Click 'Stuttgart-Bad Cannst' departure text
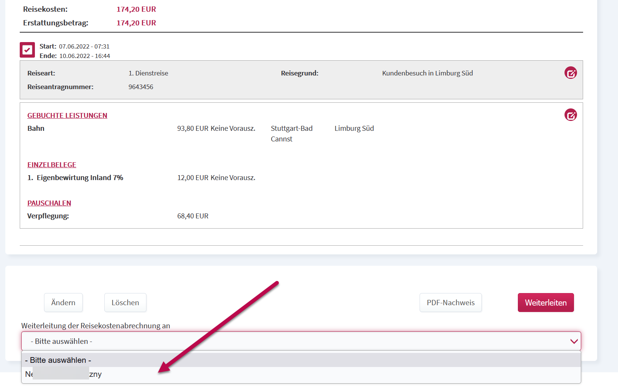The image size is (618, 392). (292, 134)
